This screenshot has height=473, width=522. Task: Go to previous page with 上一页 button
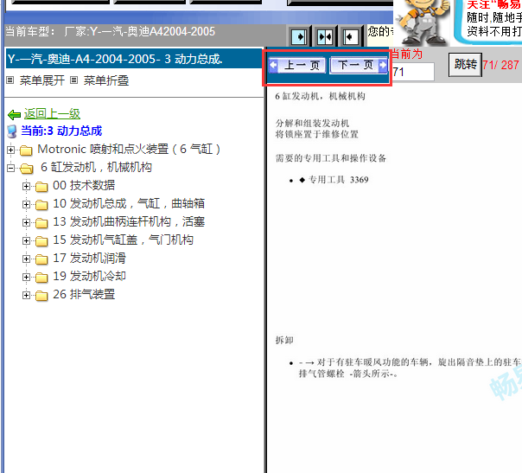[297, 66]
